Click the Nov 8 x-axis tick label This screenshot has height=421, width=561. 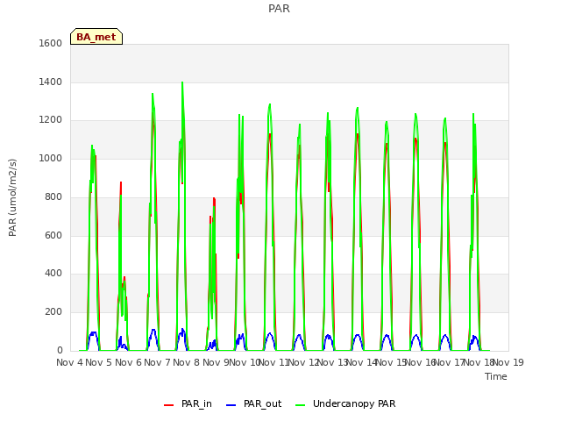(x=187, y=362)
